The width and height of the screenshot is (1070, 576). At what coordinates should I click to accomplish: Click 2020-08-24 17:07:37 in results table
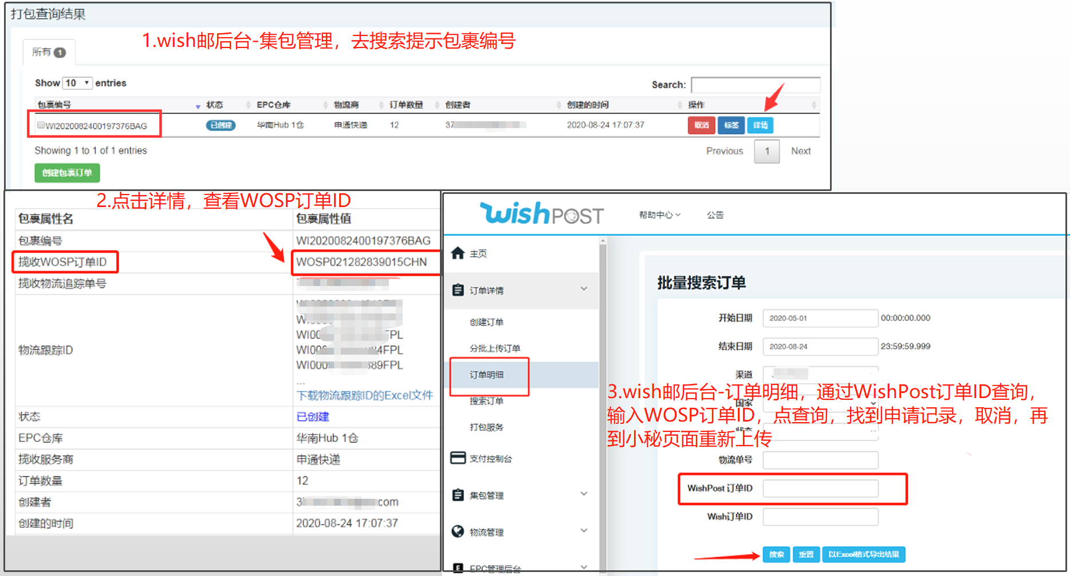tap(605, 125)
